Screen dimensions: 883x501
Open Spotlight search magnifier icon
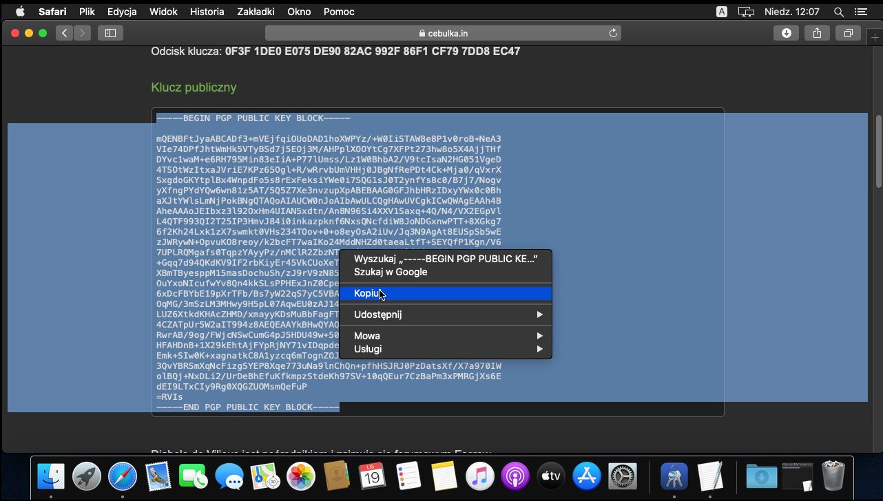point(838,12)
